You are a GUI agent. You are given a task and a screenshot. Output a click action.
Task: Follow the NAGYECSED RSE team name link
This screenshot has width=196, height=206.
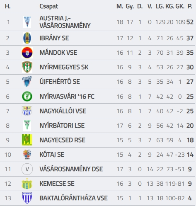[x=63, y=140]
